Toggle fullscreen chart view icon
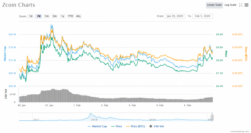The image size is (251, 133). click(241, 5)
